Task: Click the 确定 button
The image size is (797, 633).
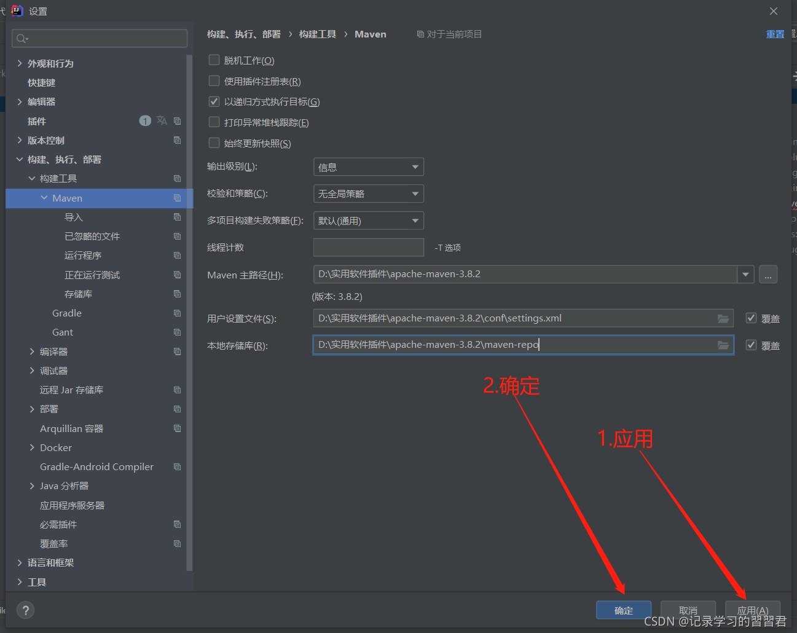Action: [x=624, y=610]
